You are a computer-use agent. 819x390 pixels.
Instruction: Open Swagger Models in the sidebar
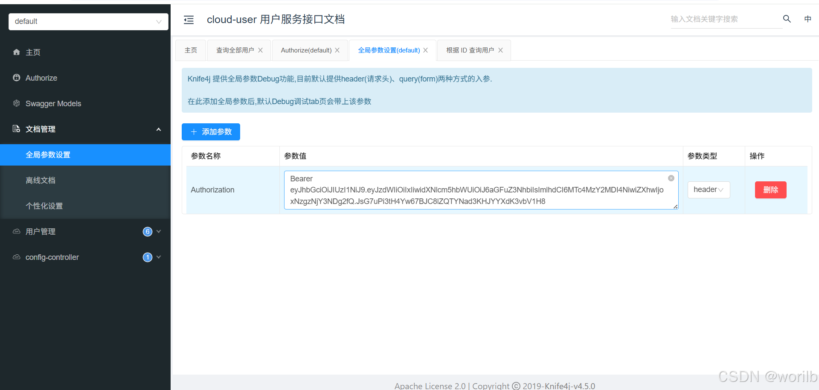(x=85, y=103)
